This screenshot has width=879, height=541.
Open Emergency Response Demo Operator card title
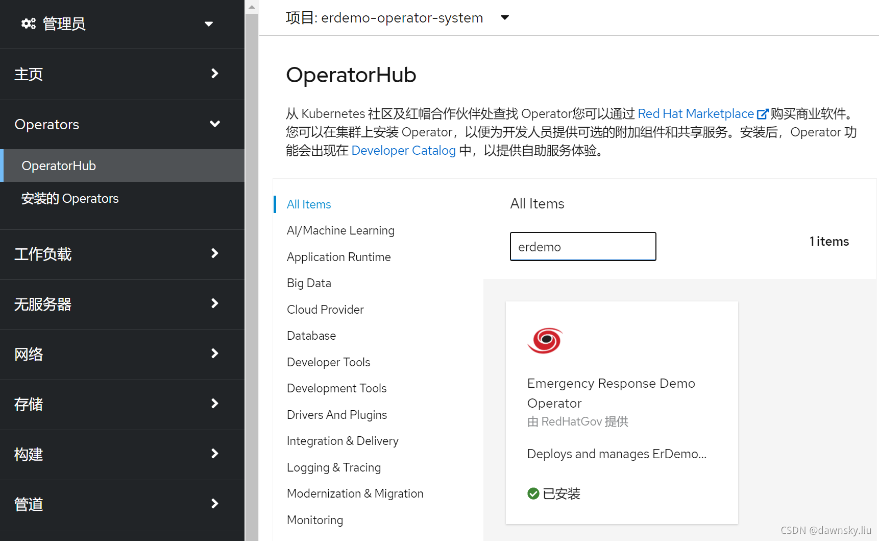click(611, 393)
